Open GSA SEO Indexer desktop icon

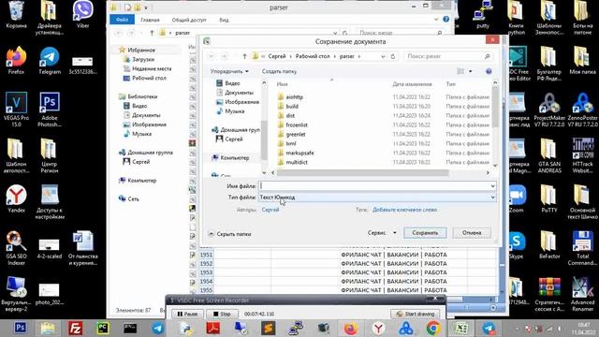point(16,248)
